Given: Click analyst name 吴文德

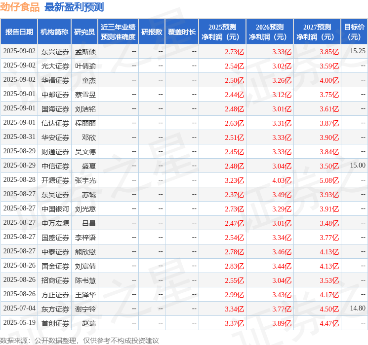Looking at the screenshot, I should click(85, 152).
